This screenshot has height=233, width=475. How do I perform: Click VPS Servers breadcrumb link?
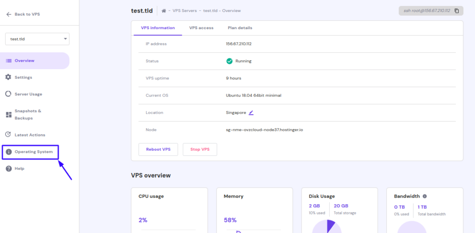pyautogui.click(x=184, y=11)
